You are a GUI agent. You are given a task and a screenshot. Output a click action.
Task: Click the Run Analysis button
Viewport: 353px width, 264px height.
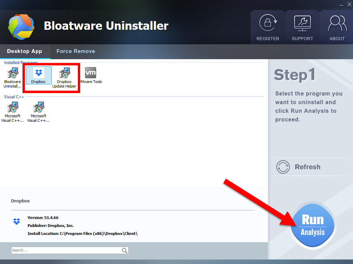[x=313, y=226]
